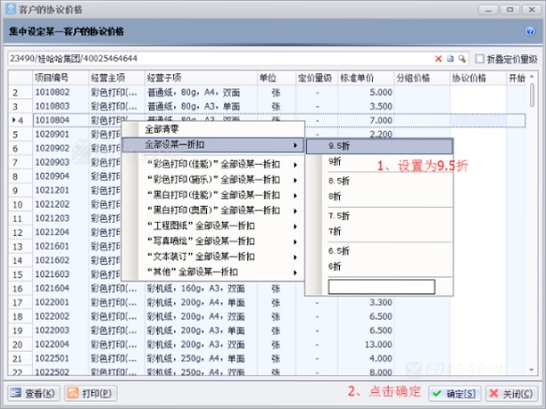
Task: Click cell 1010804 in selected row
Action: pyautogui.click(x=61, y=120)
